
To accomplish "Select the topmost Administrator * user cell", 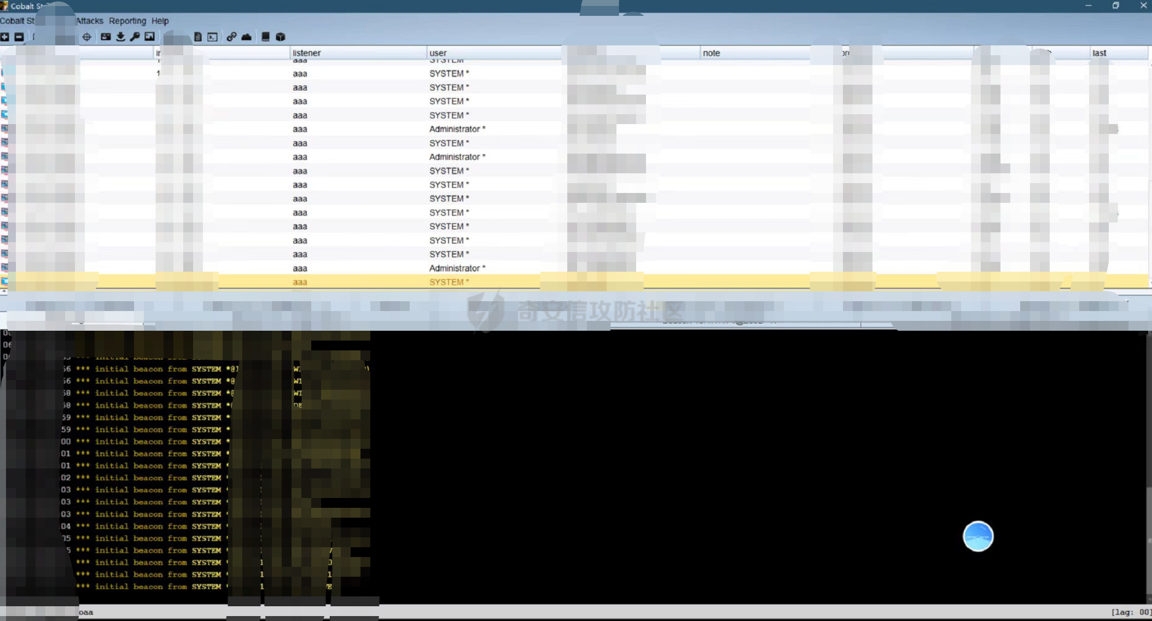I will tap(457, 129).
